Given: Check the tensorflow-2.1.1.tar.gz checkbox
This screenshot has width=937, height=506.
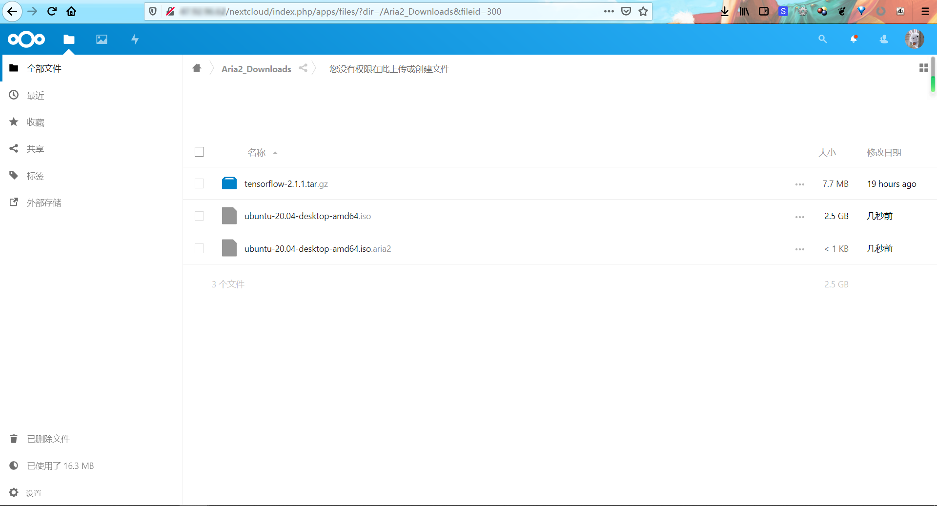Looking at the screenshot, I should (x=199, y=184).
